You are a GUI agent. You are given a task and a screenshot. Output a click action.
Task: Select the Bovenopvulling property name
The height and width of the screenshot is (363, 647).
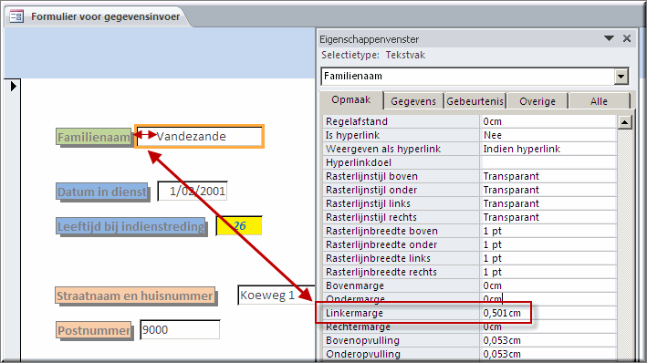tap(362, 340)
